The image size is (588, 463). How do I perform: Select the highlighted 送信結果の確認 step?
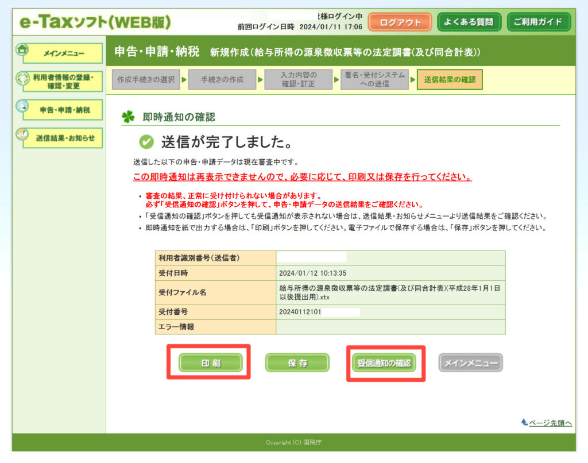(x=450, y=80)
